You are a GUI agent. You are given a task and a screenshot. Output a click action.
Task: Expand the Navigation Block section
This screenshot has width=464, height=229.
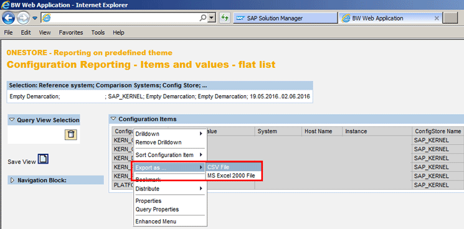[x=12, y=180]
